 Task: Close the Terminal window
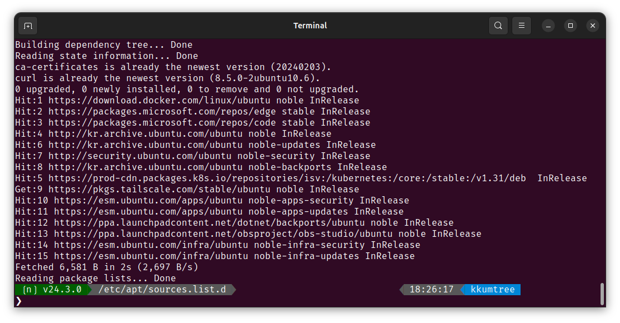tap(592, 26)
